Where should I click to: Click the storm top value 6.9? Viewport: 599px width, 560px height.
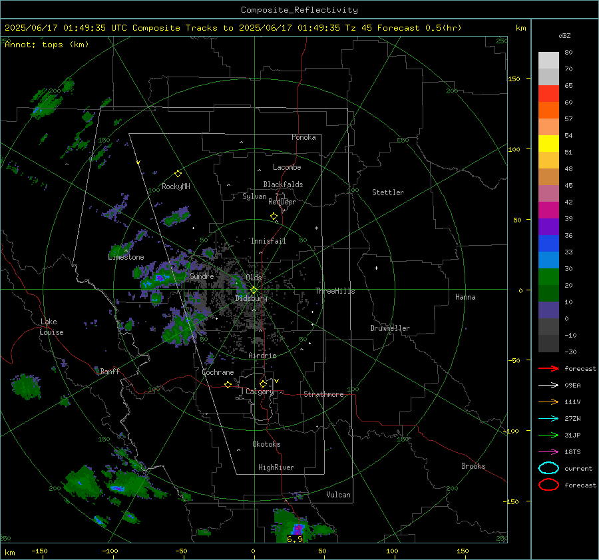point(295,539)
